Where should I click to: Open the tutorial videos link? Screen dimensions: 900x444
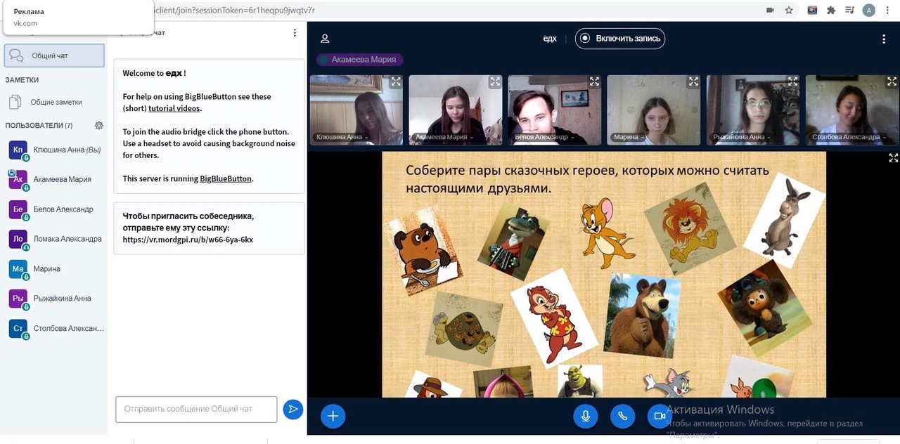[174, 108]
